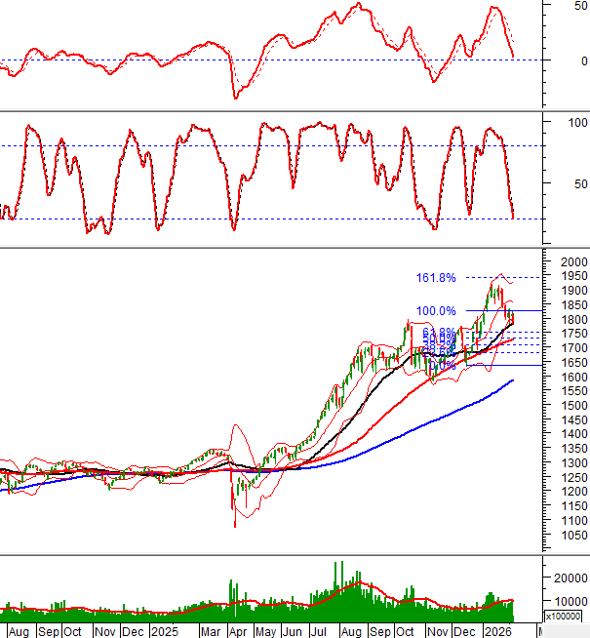Screen dimensions: 590x638
Task: Click the Apr label on the time axis
Action: [x=237, y=631]
